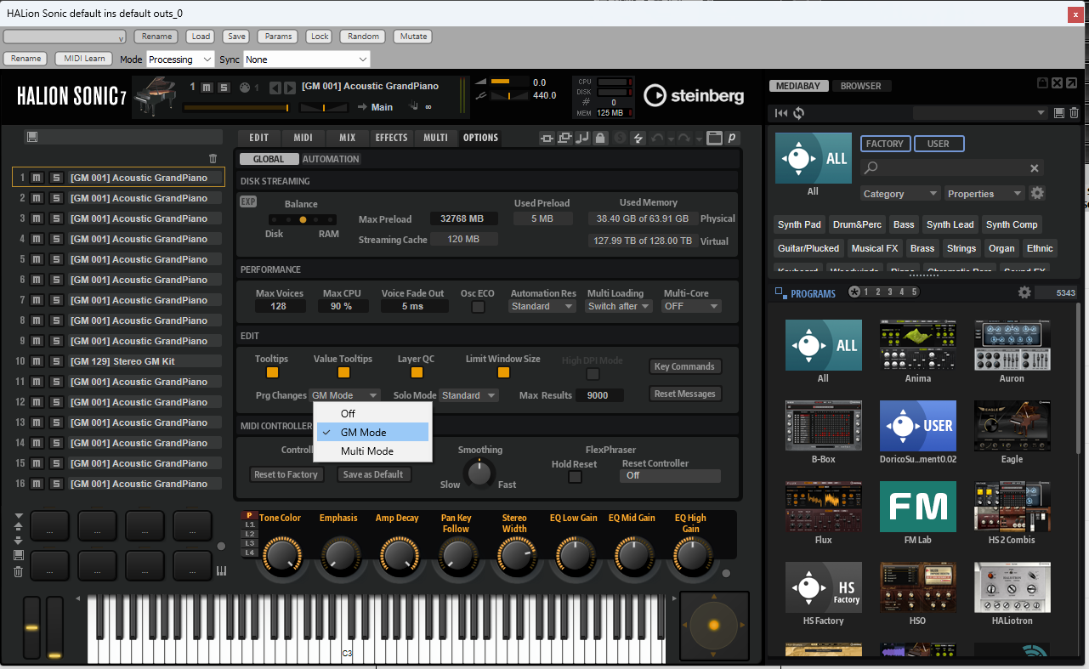
Task: Click the trigger pads save disk icon
Action: pyautogui.click(x=19, y=555)
